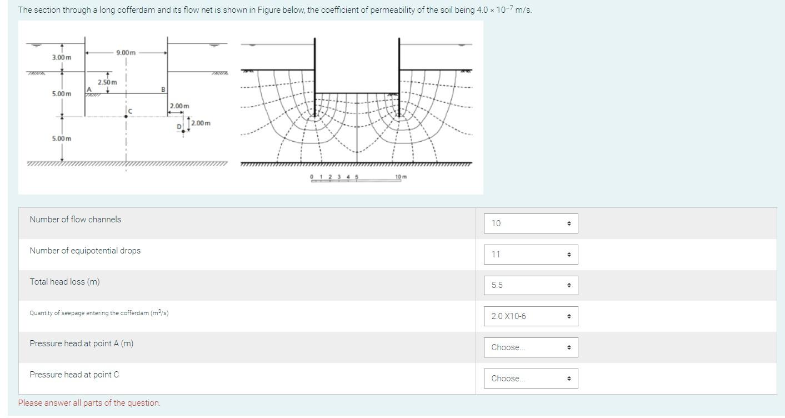Click the cofferdam section dimension diagram

(x=127, y=103)
